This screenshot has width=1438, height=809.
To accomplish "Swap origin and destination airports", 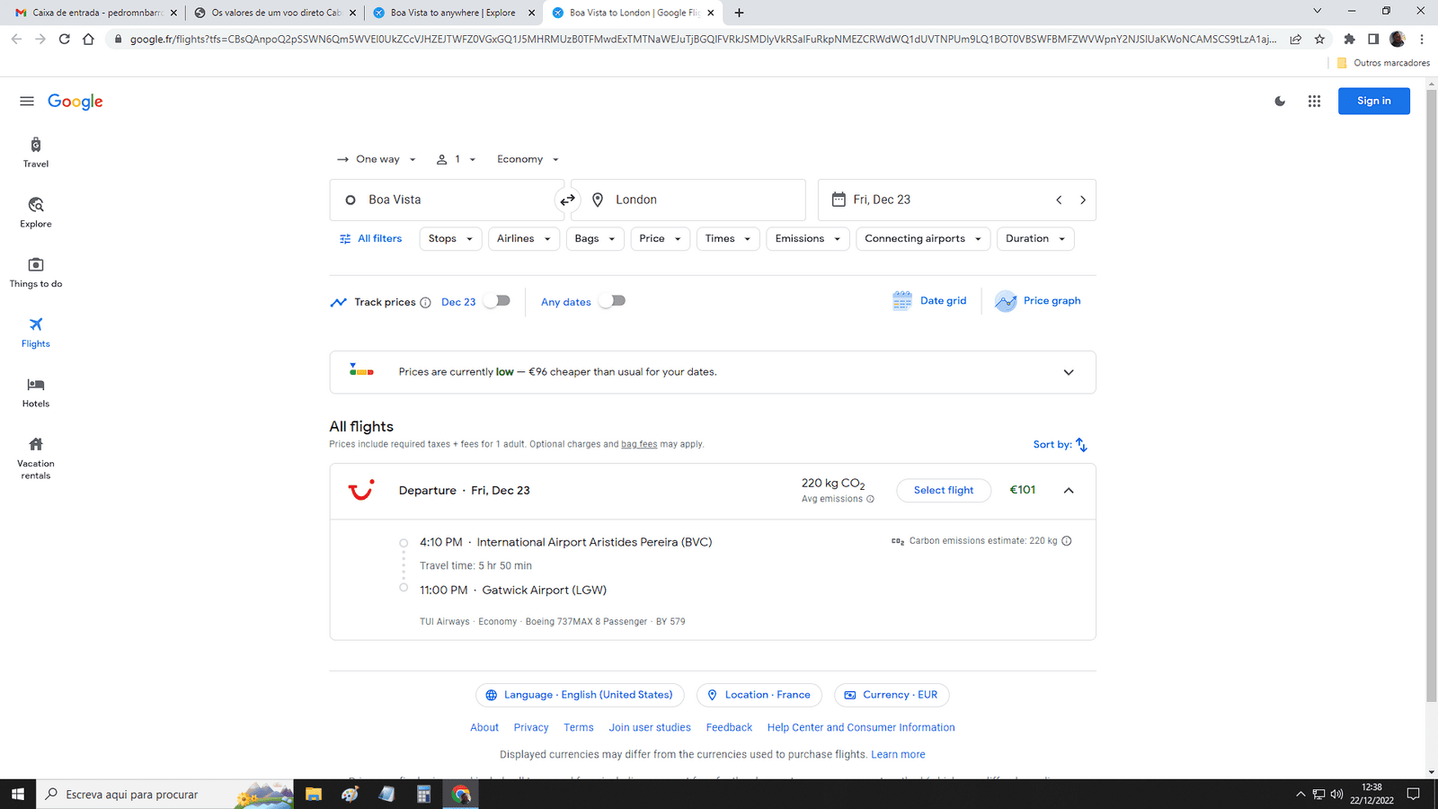I will pos(567,200).
